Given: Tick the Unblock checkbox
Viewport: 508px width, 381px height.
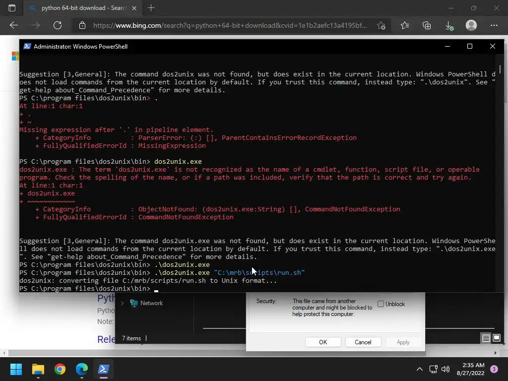Looking at the screenshot, I should (381, 304).
